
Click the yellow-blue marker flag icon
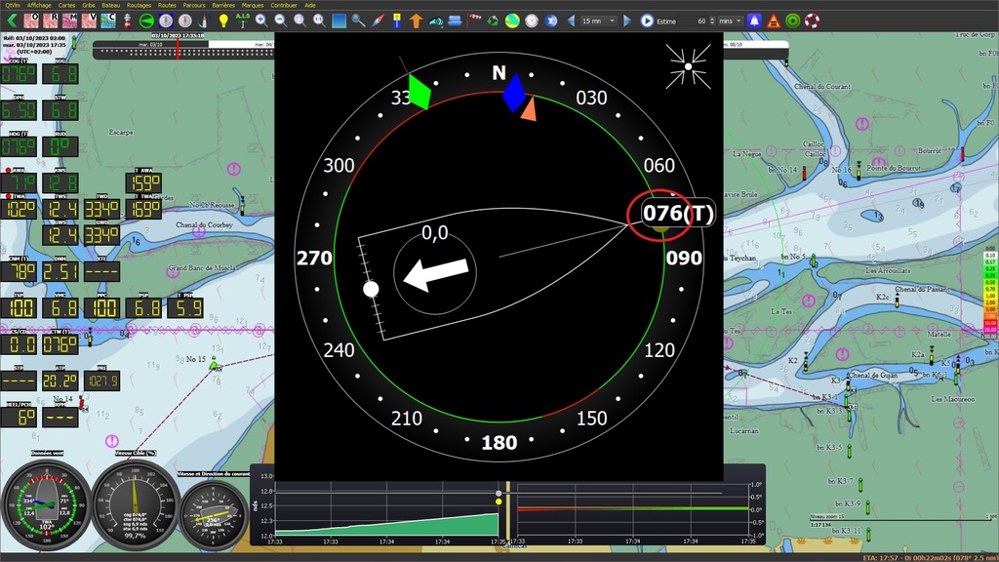[396, 20]
